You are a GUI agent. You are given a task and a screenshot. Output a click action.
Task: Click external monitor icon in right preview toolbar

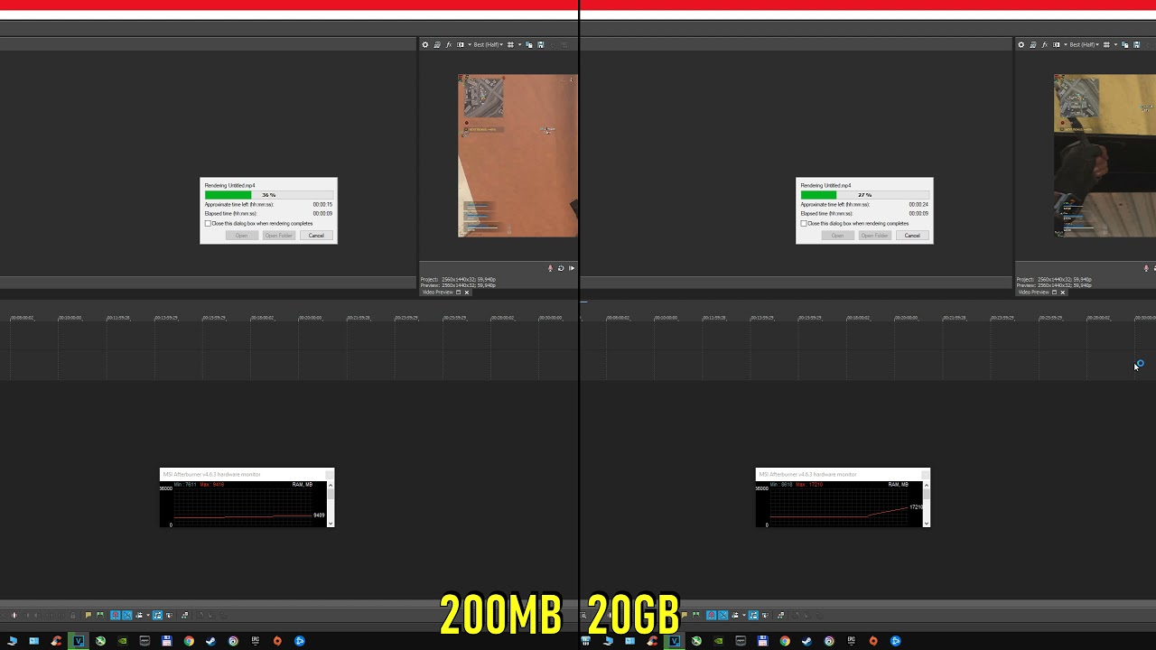1033,44
